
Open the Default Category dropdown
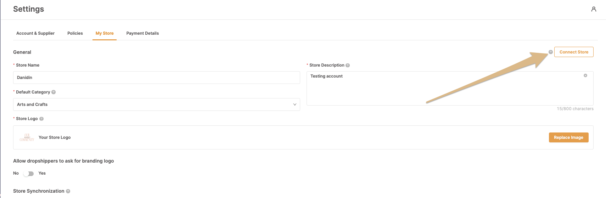point(156,104)
